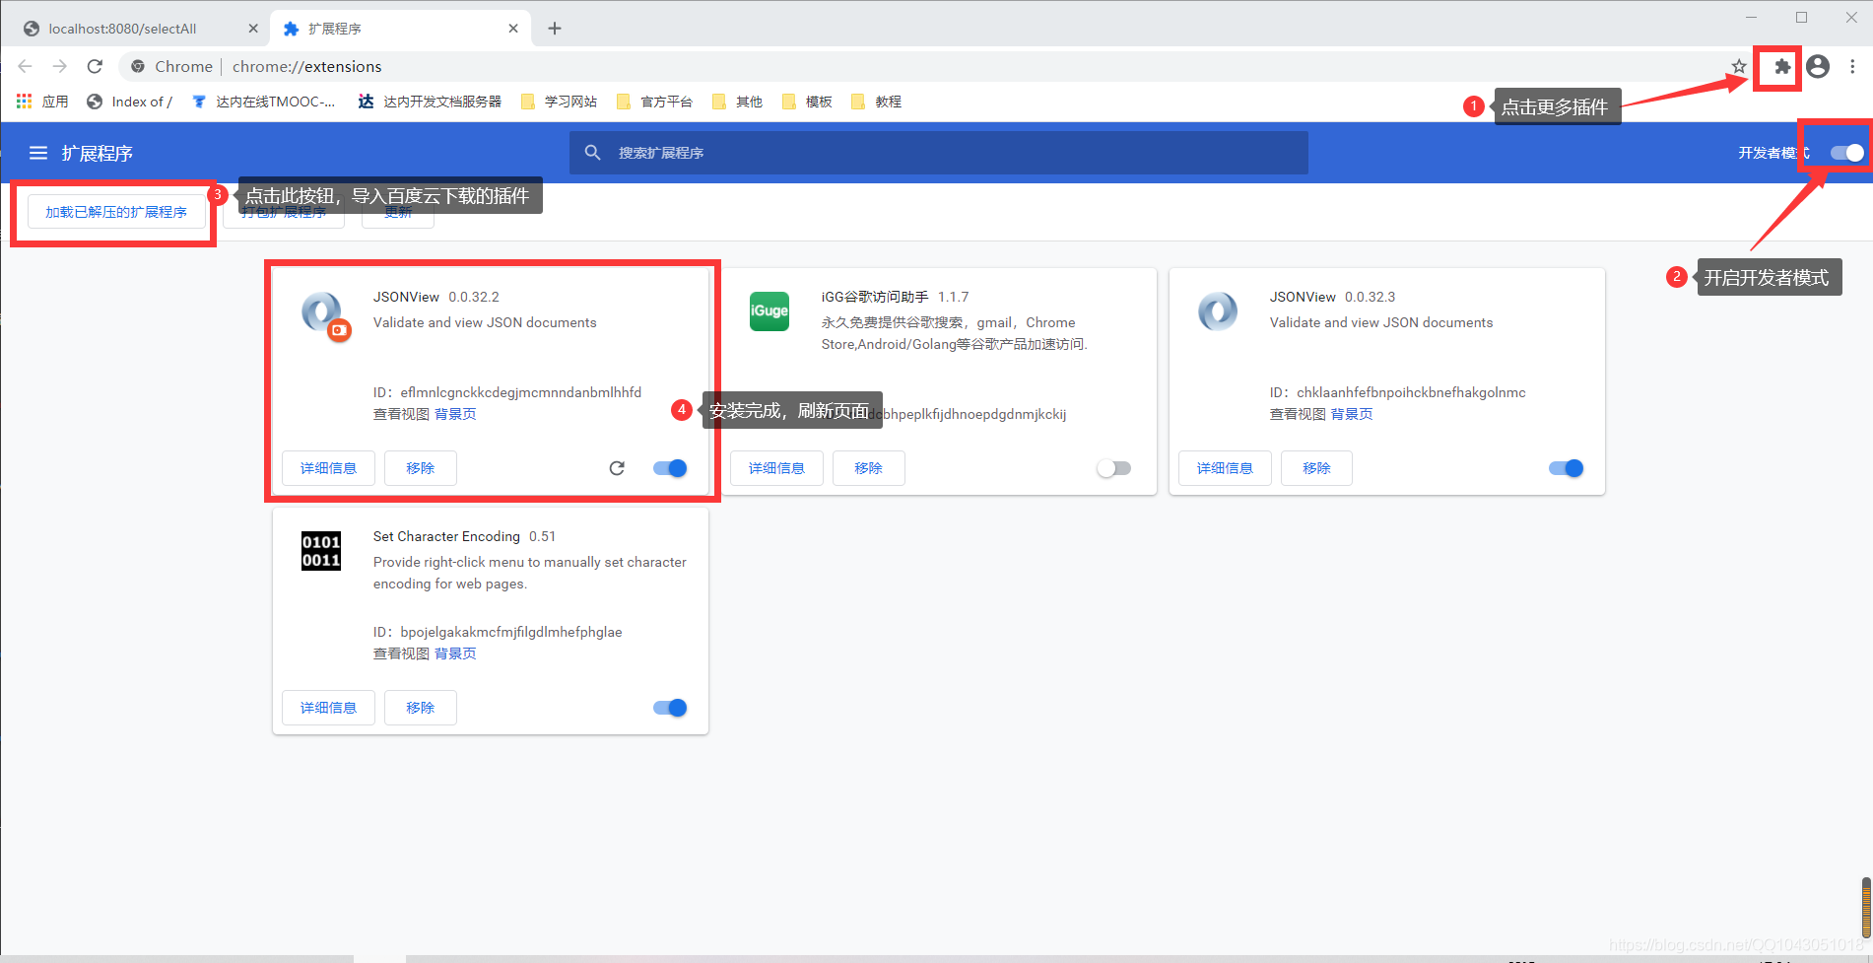The height and width of the screenshot is (963, 1873).
Task: Open Chrome three-dot menu
Action: [1852, 66]
